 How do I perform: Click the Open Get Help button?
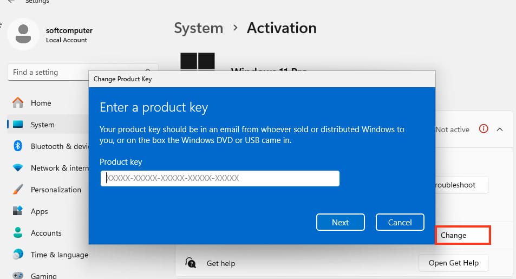click(453, 263)
